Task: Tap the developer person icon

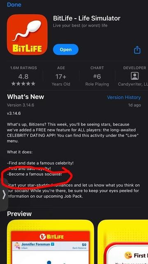Action: (134, 76)
